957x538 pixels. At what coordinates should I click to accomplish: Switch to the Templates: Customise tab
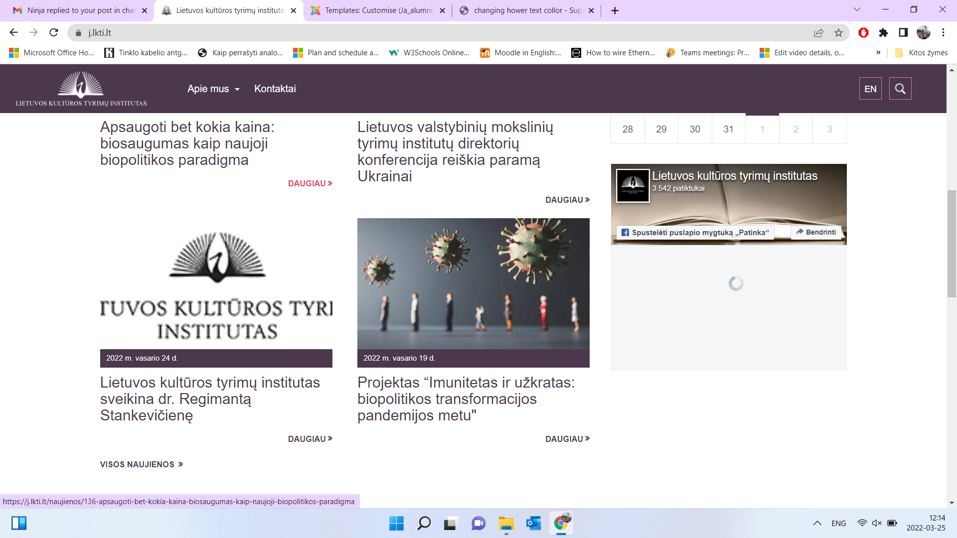(x=378, y=10)
